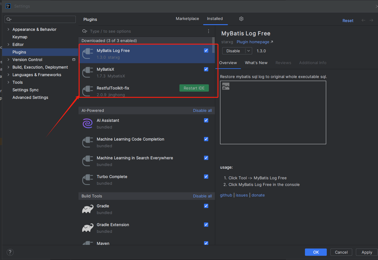Disable the AI Assistant plugin checkbox
The image size is (378, 260).
click(206, 120)
